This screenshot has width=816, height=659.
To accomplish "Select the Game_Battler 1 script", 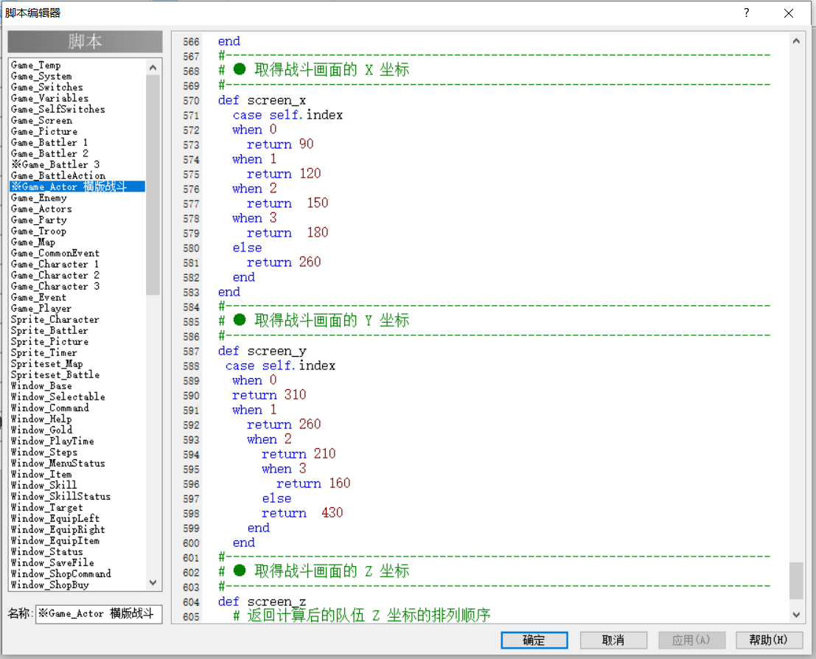I will coord(49,142).
